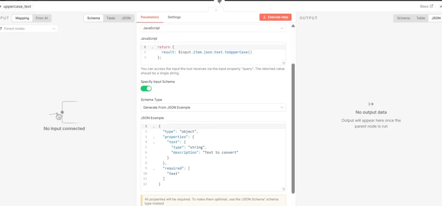Click the No input connected node graphic
This screenshot has height=206, width=442.
[x=64, y=112]
